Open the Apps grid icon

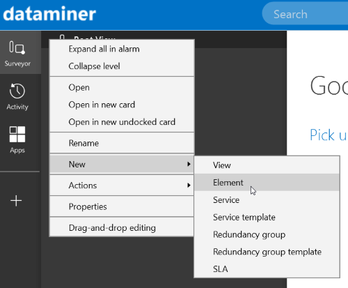(17, 134)
